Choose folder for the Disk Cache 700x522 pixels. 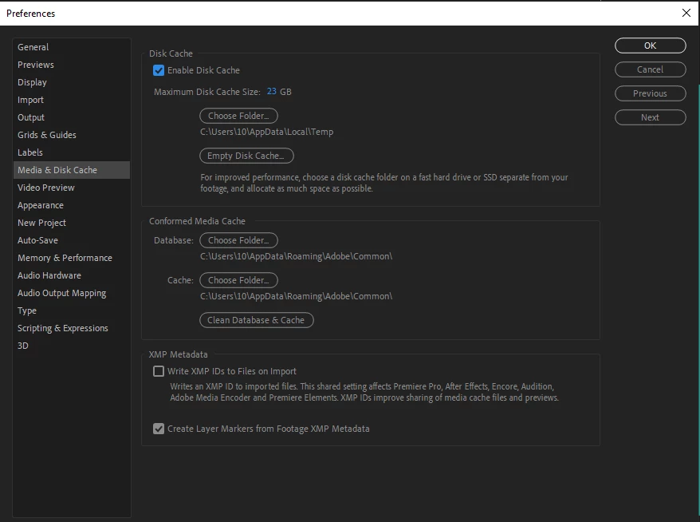(x=238, y=116)
